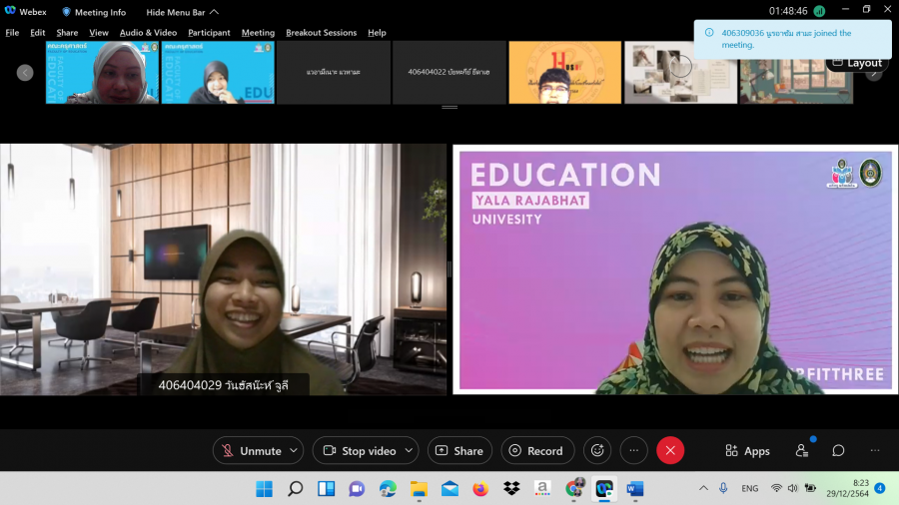Open the Breakout Sessions menu
This screenshot has width=899, height=505.
[321, 32]
